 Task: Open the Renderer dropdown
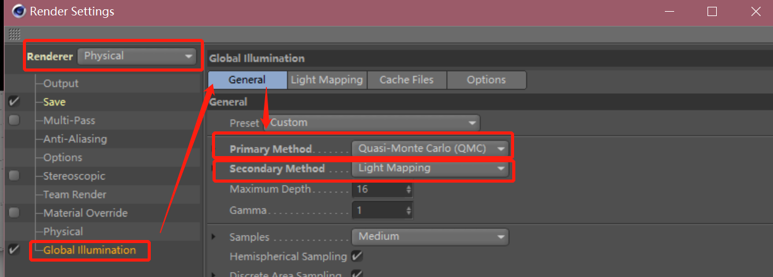(x=137, y=56)
